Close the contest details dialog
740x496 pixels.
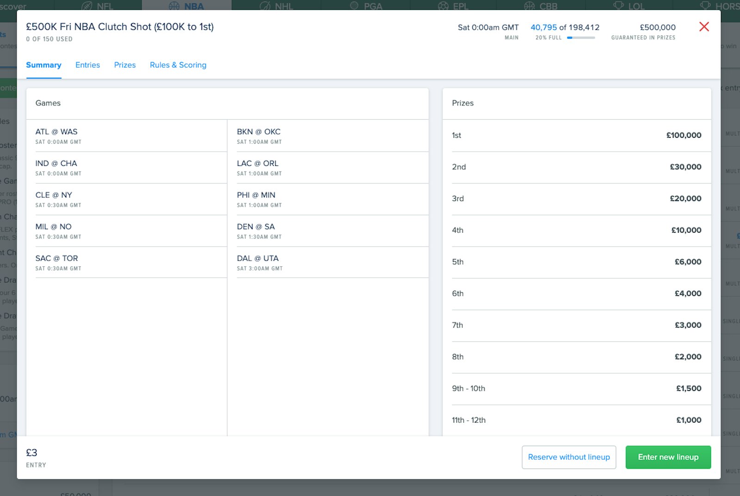tap(704, 27)
